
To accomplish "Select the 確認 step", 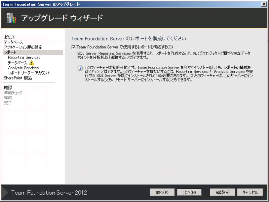I will [8, 88].
